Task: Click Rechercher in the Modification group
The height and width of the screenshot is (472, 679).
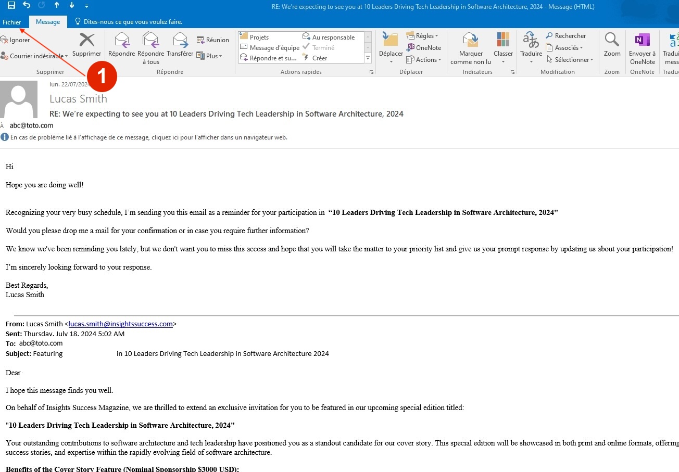Action: 566,36
